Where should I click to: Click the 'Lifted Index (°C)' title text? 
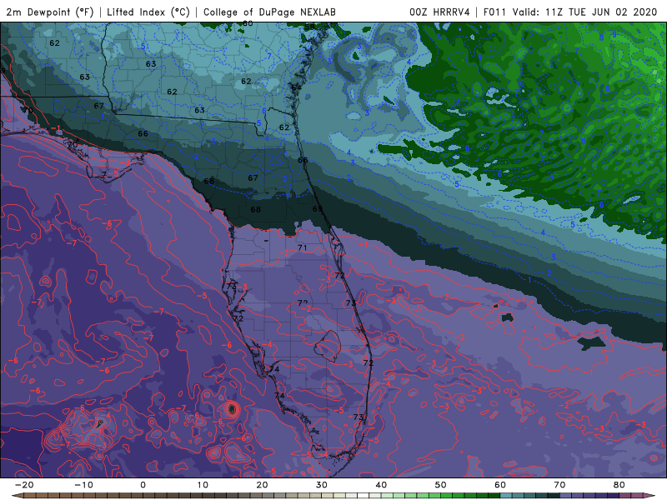pyautogui.click(x=148, y=12)
